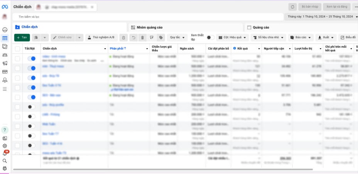Screen dimensions: 358x174
Task: Click the 'Thử nghiệm A/B' button
Action: coord(101,37)
